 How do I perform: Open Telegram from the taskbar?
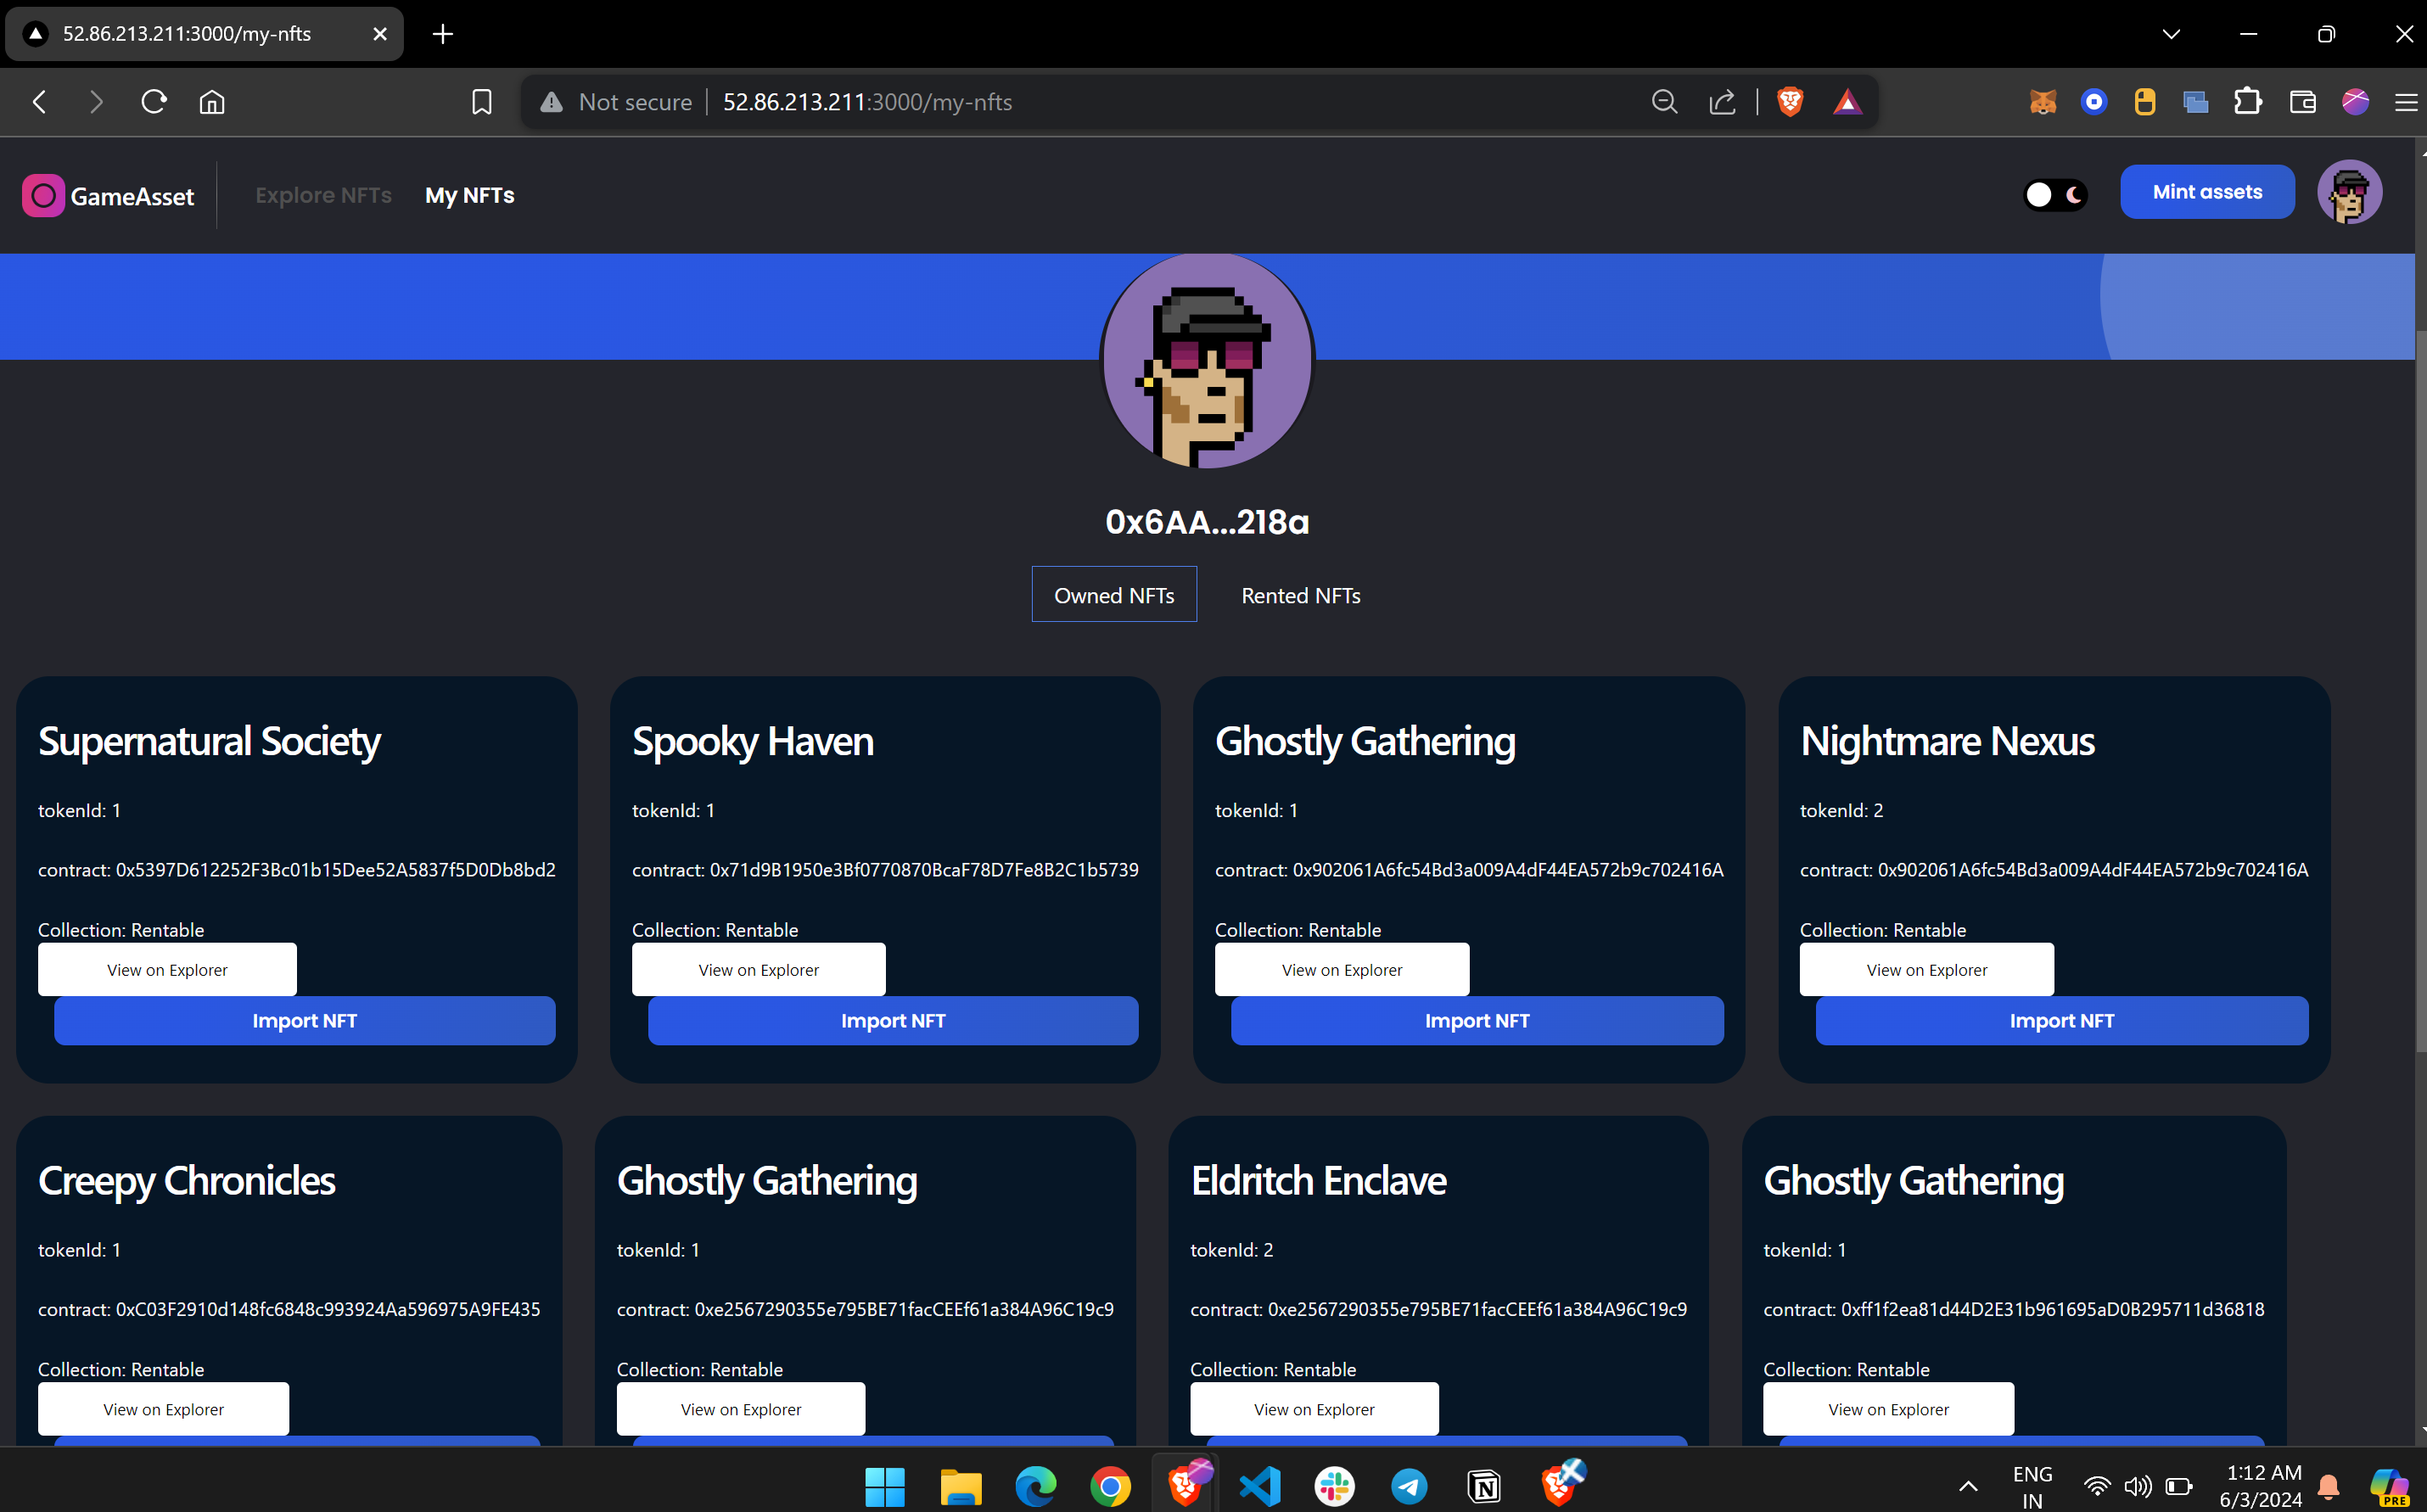tap(1409, 1486)
